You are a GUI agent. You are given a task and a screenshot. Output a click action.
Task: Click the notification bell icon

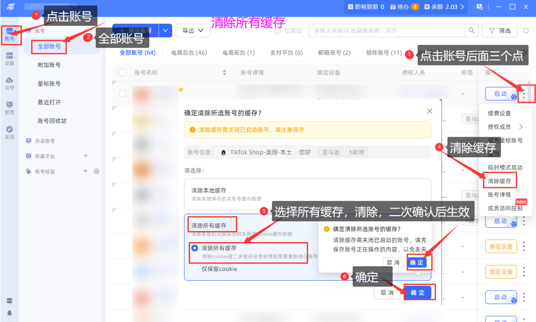tap(9, 313)
